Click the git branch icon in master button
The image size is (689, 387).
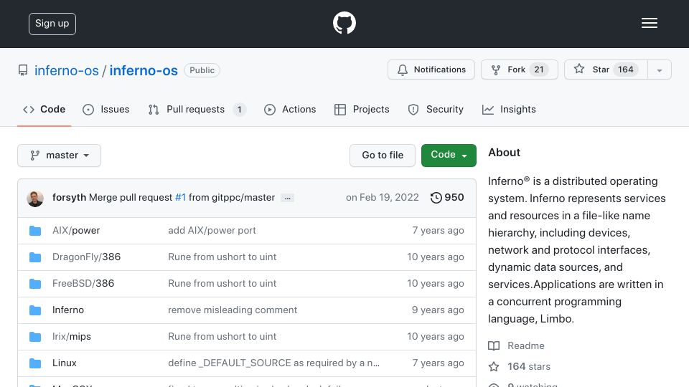pyautogui.click(x=34, y=156)
